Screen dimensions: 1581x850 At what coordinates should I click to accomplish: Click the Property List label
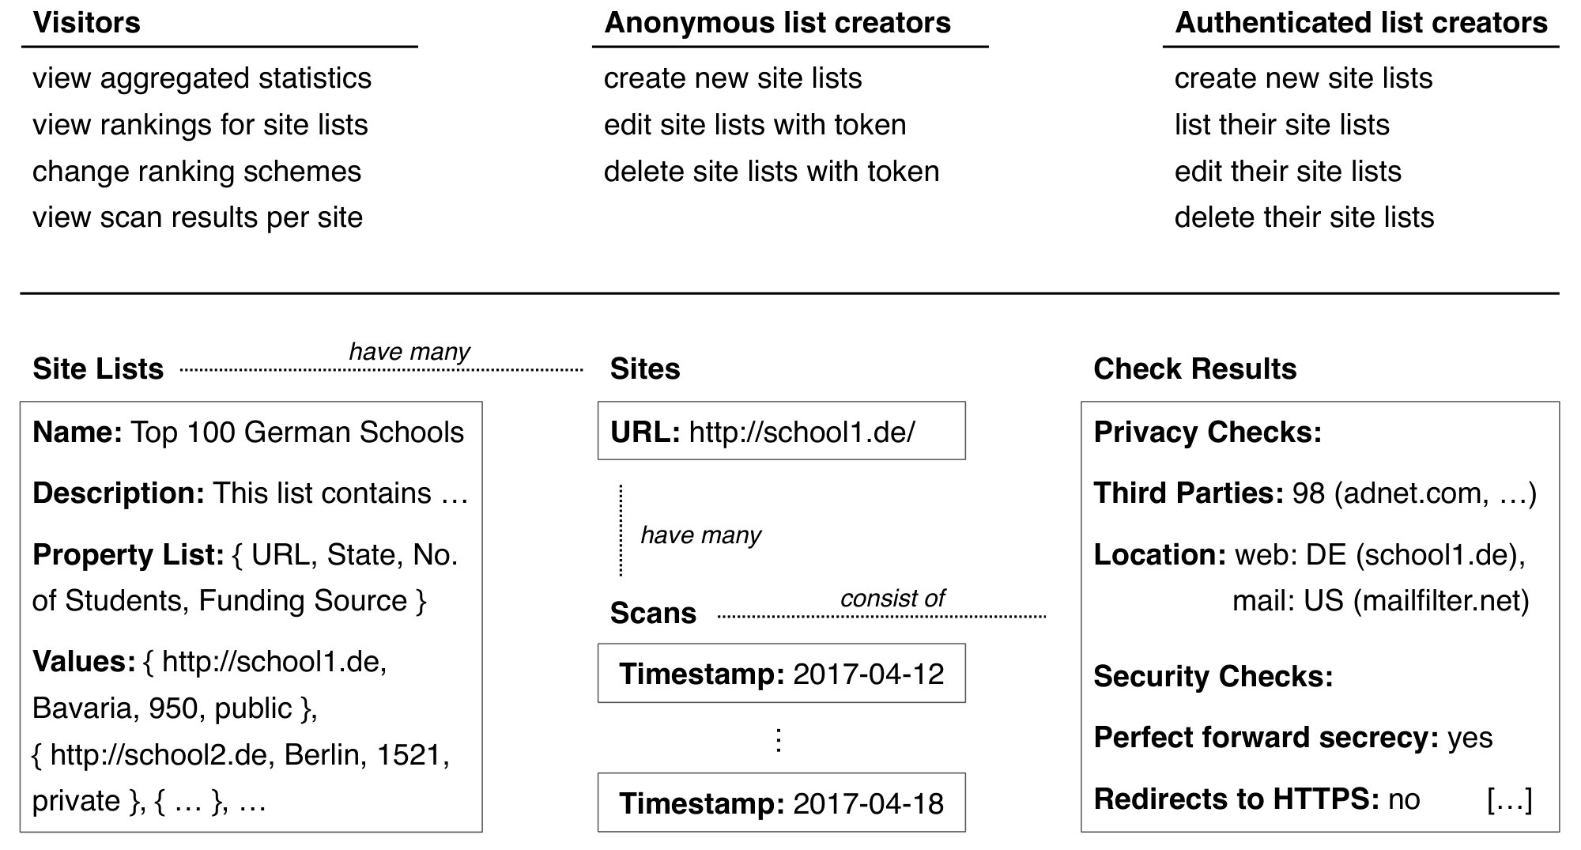(128, 555)
